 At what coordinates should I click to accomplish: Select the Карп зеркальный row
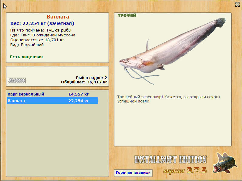(x=52, y=94)
